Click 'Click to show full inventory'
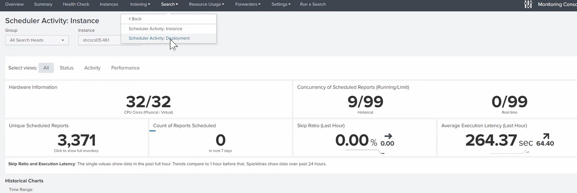Image resolution: width=577 pixels, height=193 pixels. 76,151
